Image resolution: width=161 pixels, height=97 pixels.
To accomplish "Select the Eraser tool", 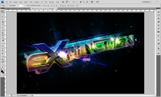I will 3,38.
